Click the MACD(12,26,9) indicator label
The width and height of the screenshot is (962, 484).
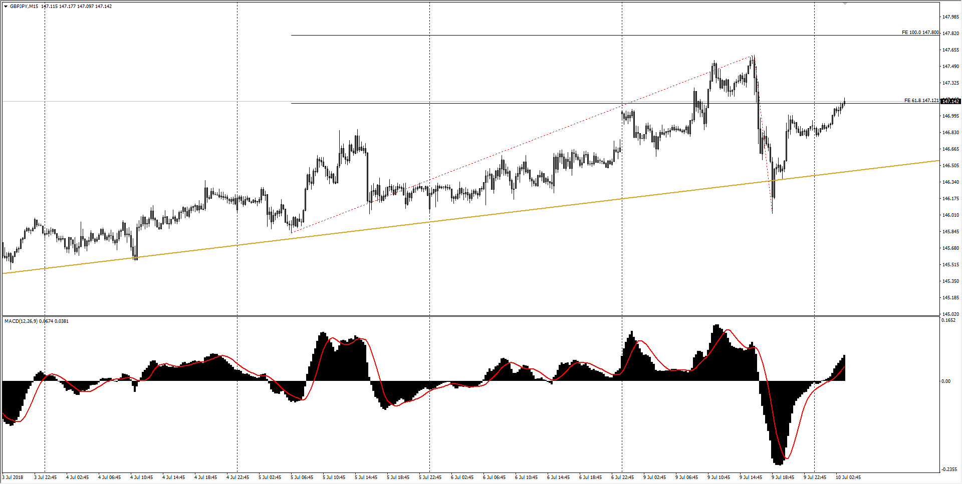click(x=20, y=321)
